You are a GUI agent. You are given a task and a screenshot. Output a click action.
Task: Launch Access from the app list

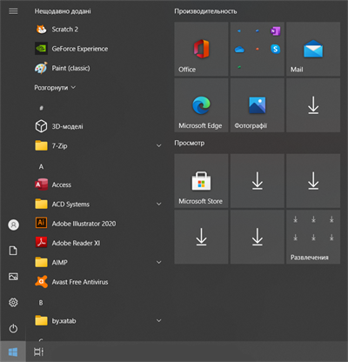pyautogui.click(x=53, y=184)
